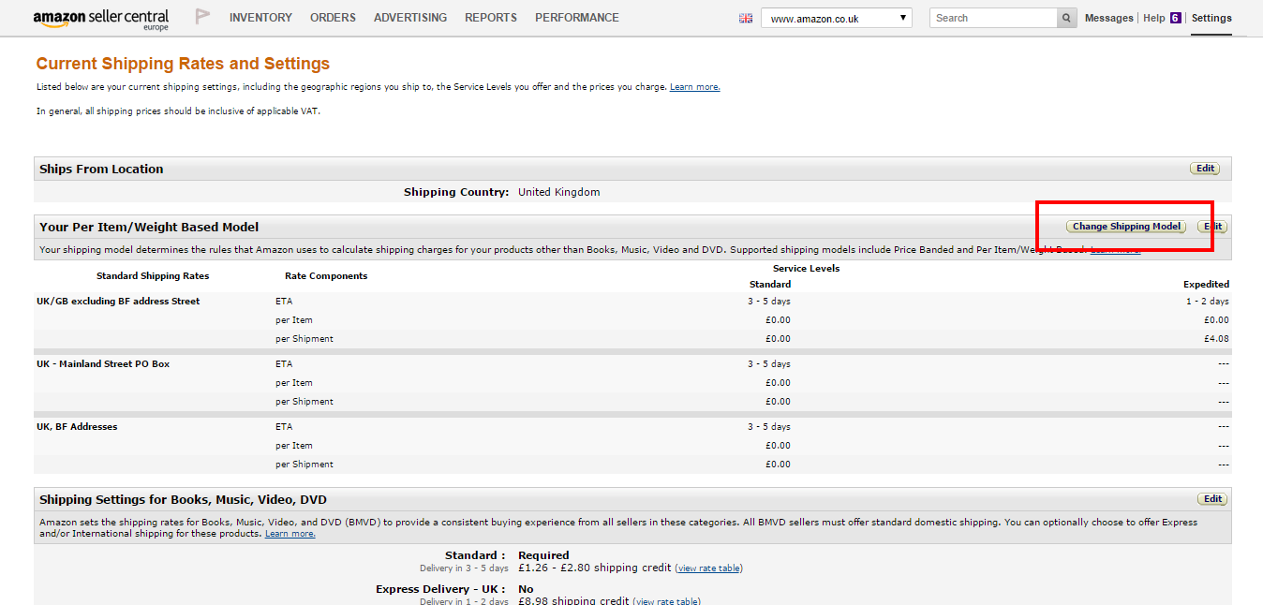
Task: Click the Amazon Seller Central logo
Action: (101, 19)
